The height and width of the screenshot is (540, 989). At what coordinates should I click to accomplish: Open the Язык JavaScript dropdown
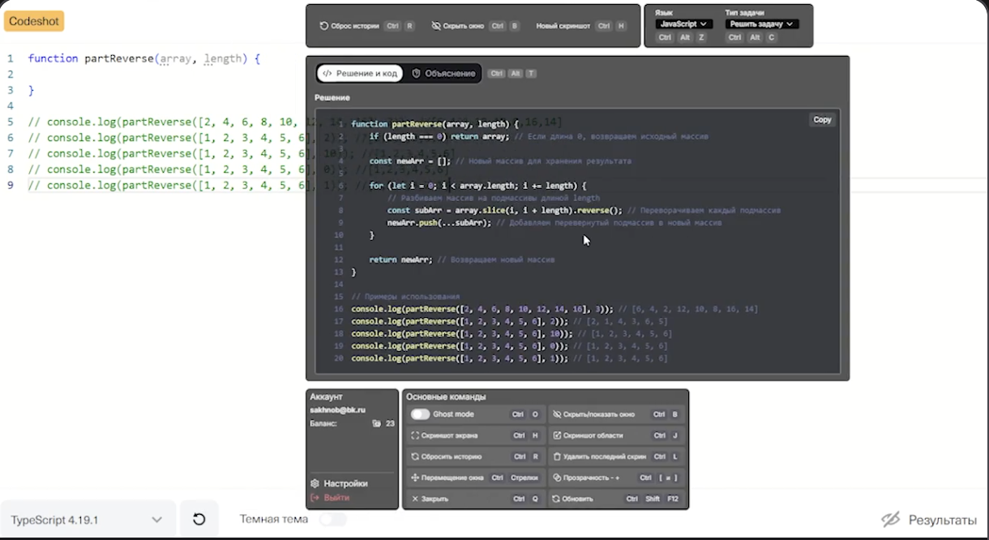(x=683, y=24)
